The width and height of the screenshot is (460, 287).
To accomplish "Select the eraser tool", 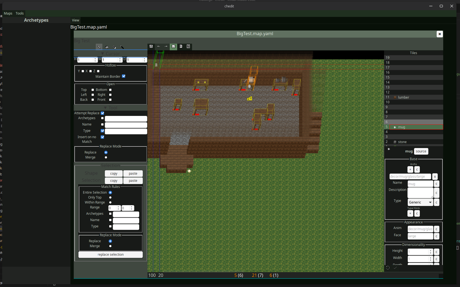I will pos(114,47).
